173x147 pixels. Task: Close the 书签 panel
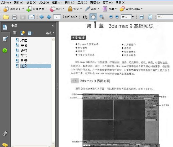[53, 26]
